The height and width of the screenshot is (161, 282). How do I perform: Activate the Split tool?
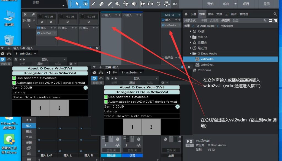(93, 4)
